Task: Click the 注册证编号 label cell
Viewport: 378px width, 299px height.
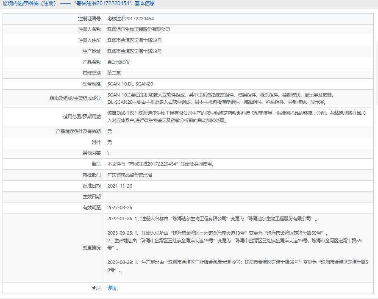Action: [x=53, y=19]
